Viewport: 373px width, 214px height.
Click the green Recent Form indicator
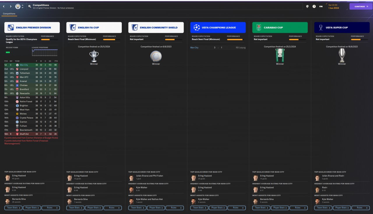coord(8,52)
